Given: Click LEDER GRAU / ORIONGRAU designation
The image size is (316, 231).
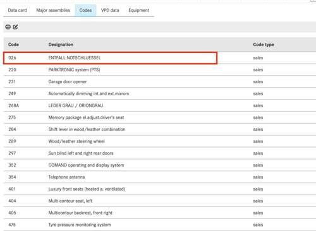Looking at the screenshot, I should pos(76,105).
